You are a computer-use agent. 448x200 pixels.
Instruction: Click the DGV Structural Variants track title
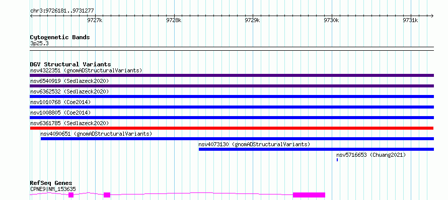pos(70,64)
